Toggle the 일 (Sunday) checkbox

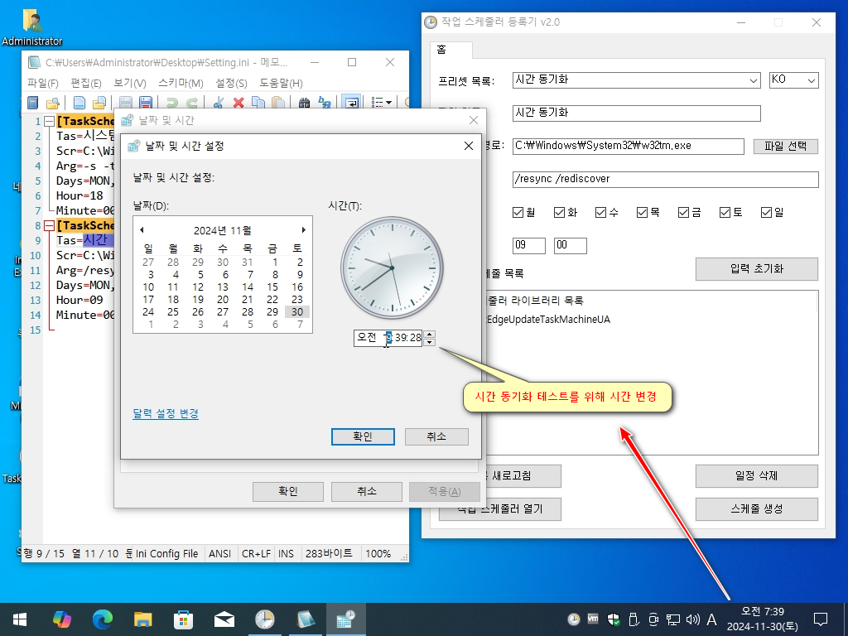point(766,213)
